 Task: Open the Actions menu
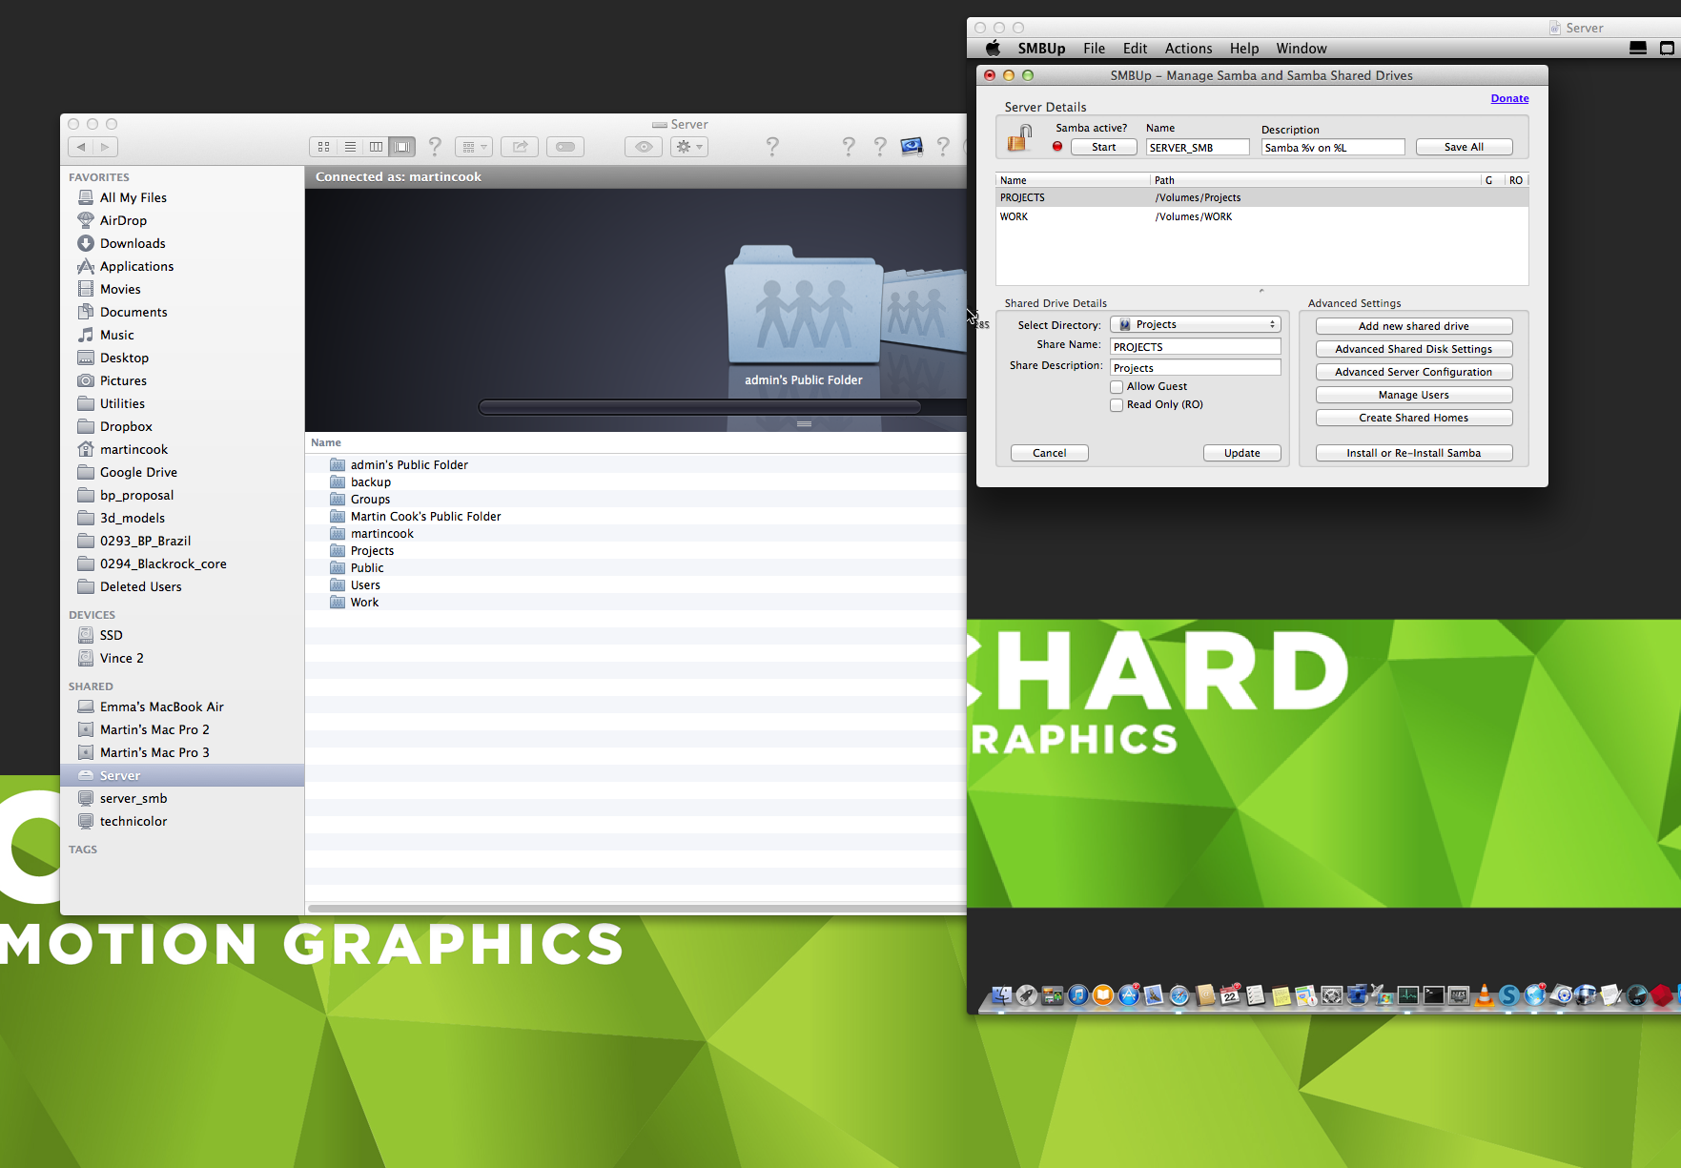point(1188,49)
